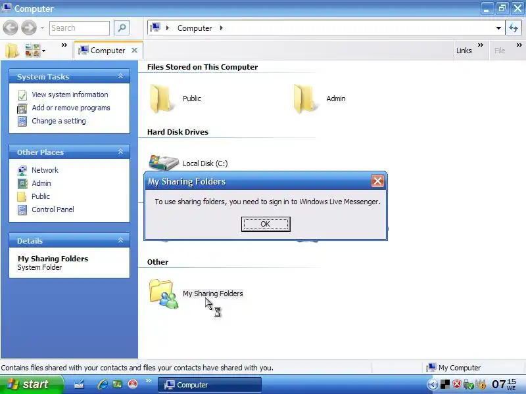Click the safely remove hardware tray icon
The image size is (526, 394).
(x=468, y=385)
